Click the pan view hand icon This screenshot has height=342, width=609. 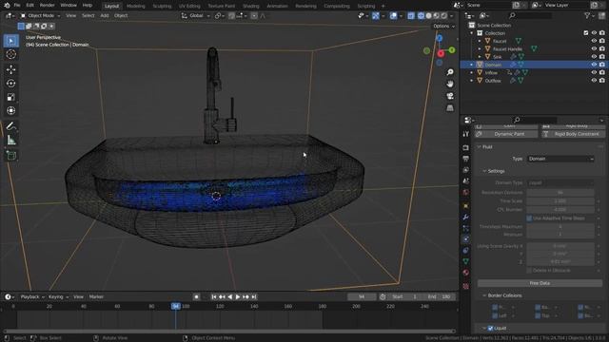pyautogui.click(x=450, y=85)
